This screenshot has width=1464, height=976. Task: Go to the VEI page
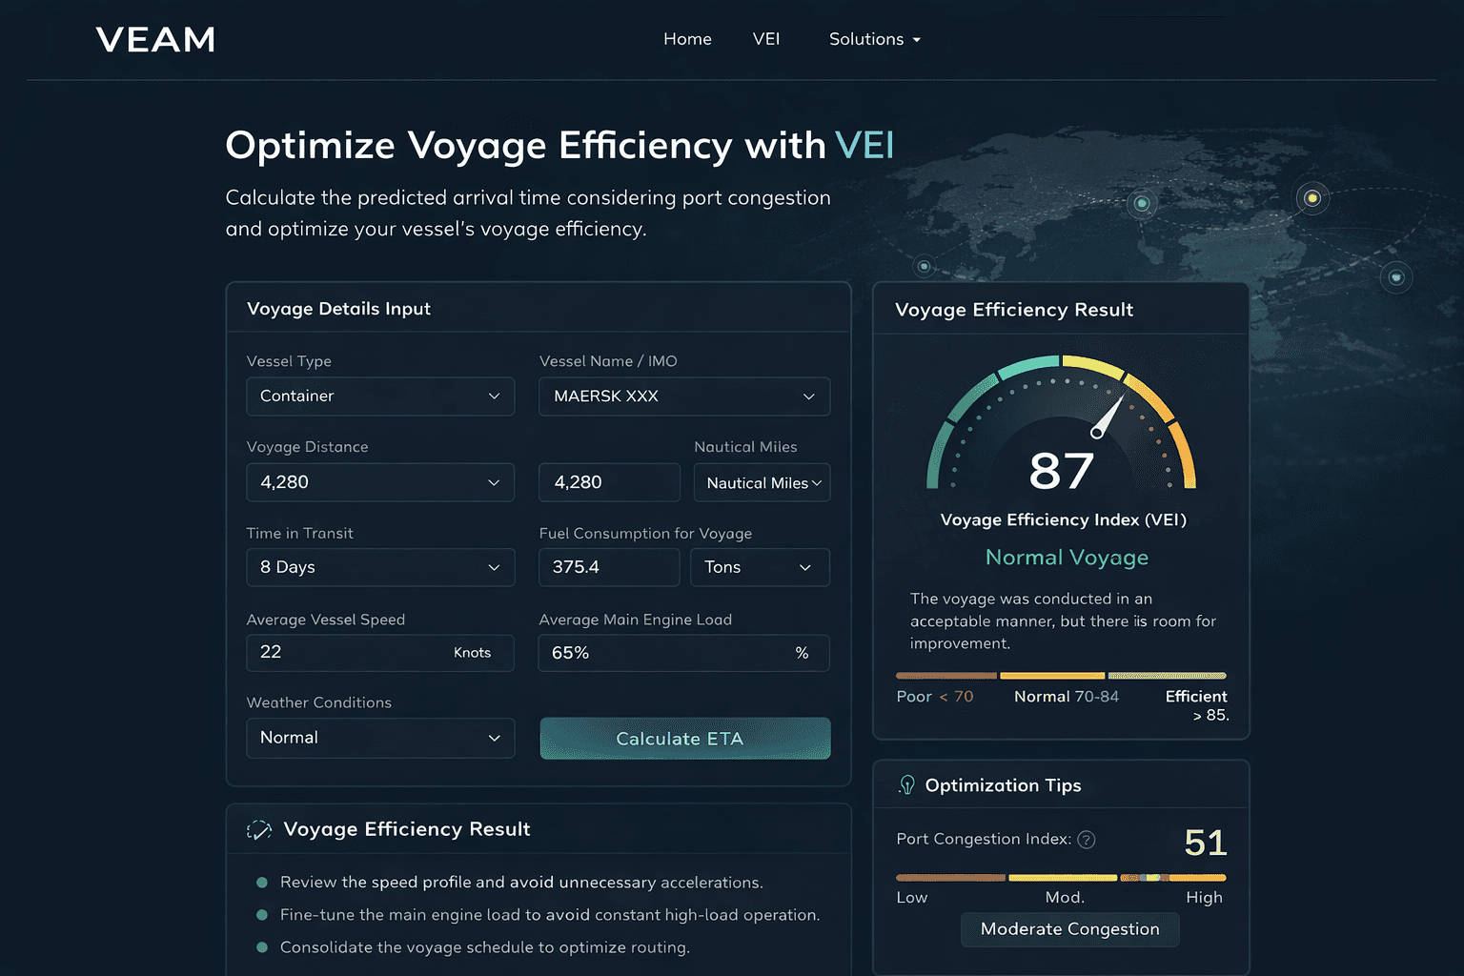(x=765, y=39)
